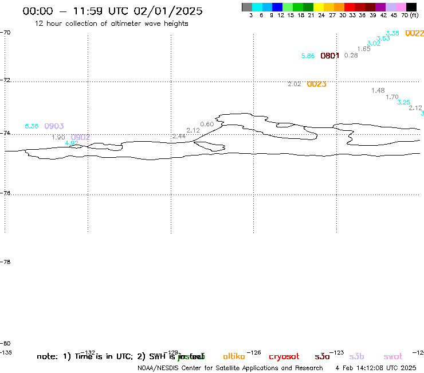
Task: Select the gray reading 2.44
Action: coord(179,136)
